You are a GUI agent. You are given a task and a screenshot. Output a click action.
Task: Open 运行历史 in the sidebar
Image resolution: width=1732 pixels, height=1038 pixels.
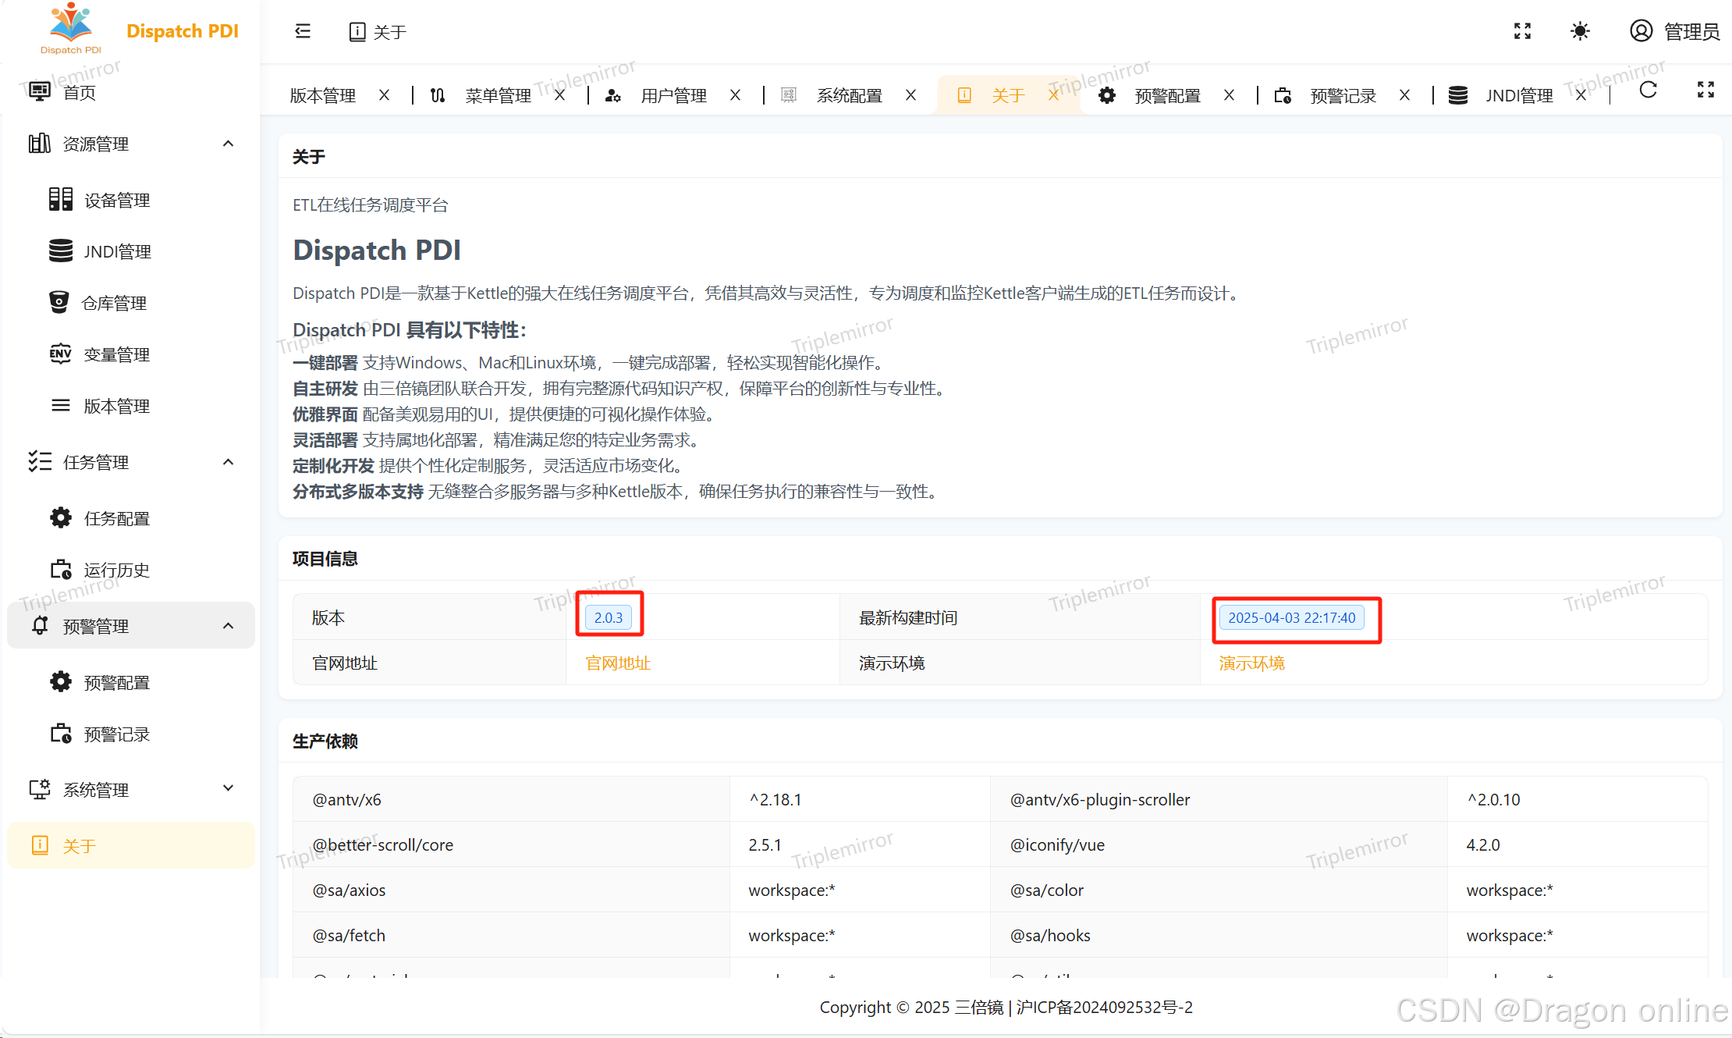116,571
